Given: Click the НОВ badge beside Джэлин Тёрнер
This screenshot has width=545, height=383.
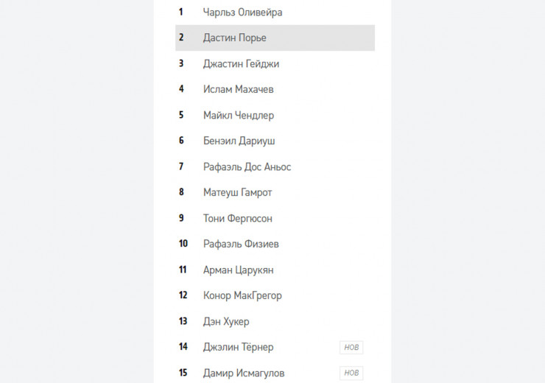Looking at the screenshot, I should point(351,348).
